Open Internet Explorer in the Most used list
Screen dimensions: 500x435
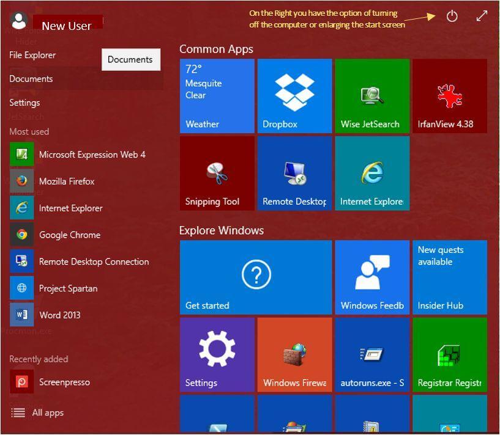point(56,208)
